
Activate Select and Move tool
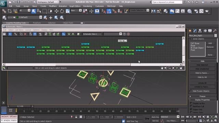click(56, 11)
